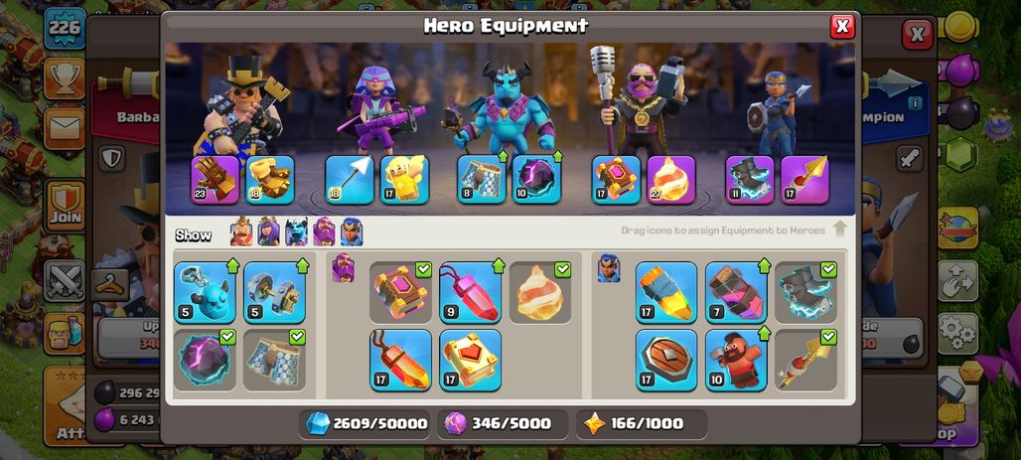Viewport: 1021px width, 460px height.
Task: Toggle Archer Queen filter in Show row
Action: point(268,231)
